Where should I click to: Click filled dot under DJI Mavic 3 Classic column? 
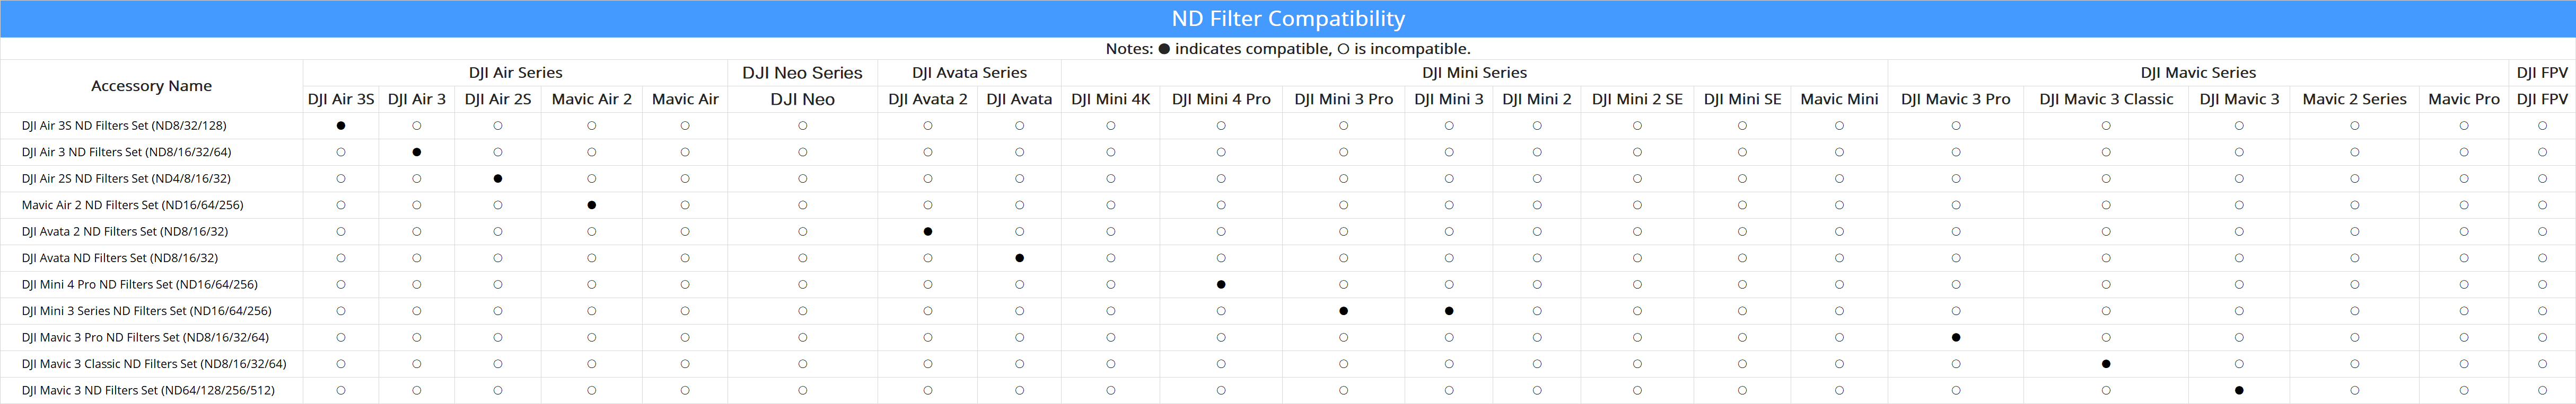(2106, 364)
